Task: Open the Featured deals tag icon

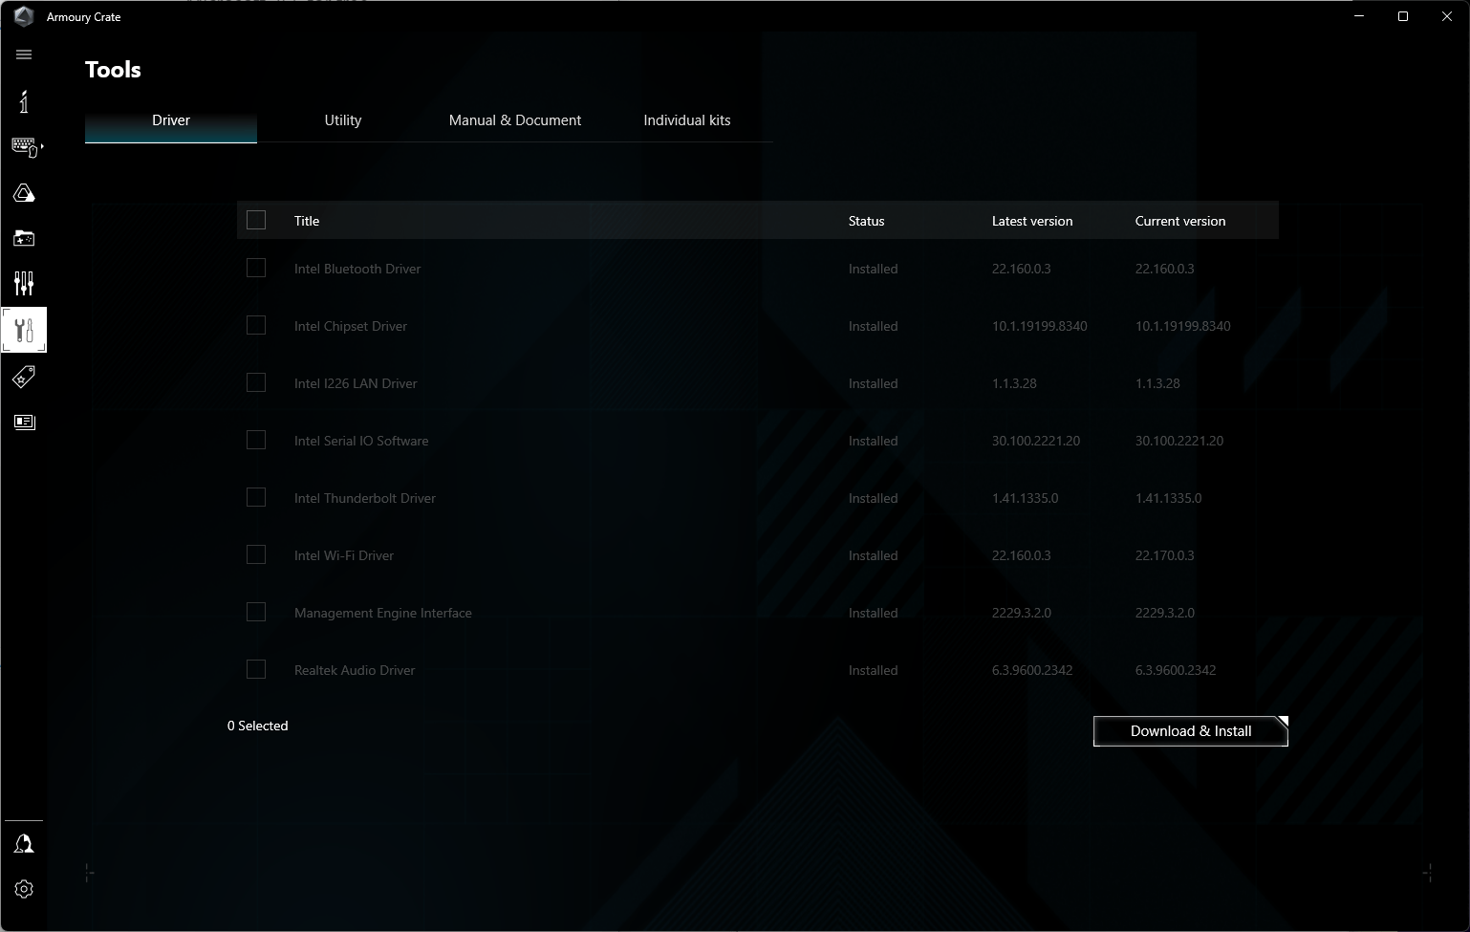Action: pos(24,377)
